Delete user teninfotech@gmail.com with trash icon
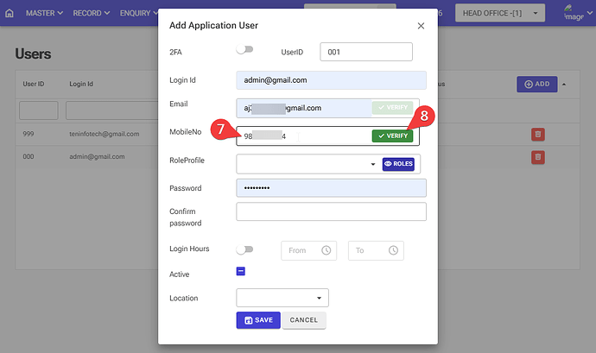 [537, 135]
